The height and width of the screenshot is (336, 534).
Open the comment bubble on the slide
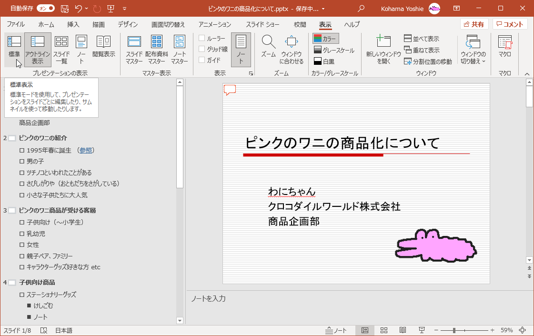coord(230,90)
